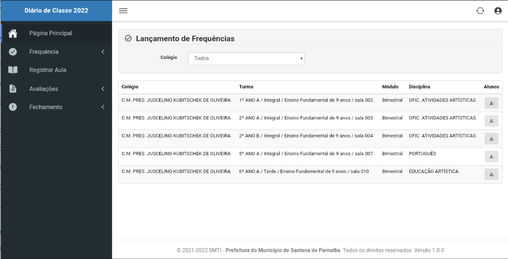Open the user account profile icon
The width and height of the screenshot is (508, 259).
(498, 10)
